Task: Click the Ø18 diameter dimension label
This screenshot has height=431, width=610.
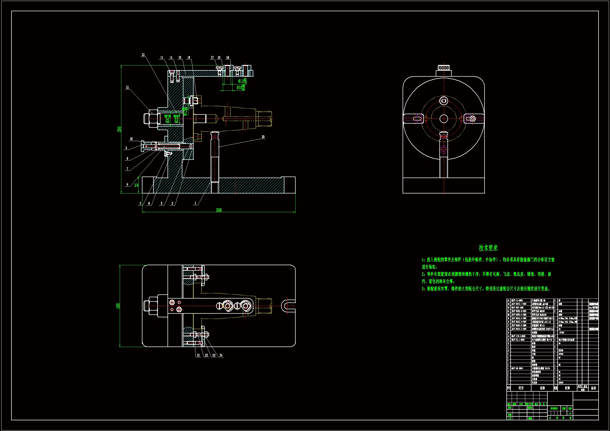Action: [x=239, y=87]
